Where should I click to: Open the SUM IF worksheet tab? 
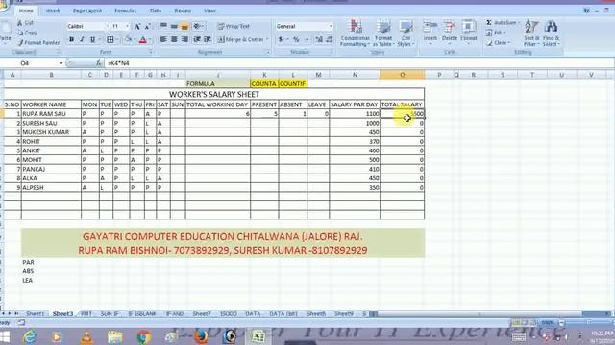pos(110,314)
